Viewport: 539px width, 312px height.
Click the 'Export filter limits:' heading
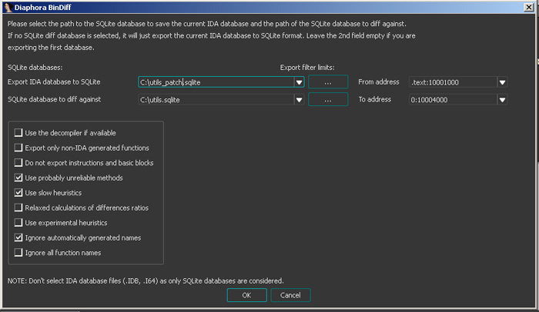tap(307, 68)
